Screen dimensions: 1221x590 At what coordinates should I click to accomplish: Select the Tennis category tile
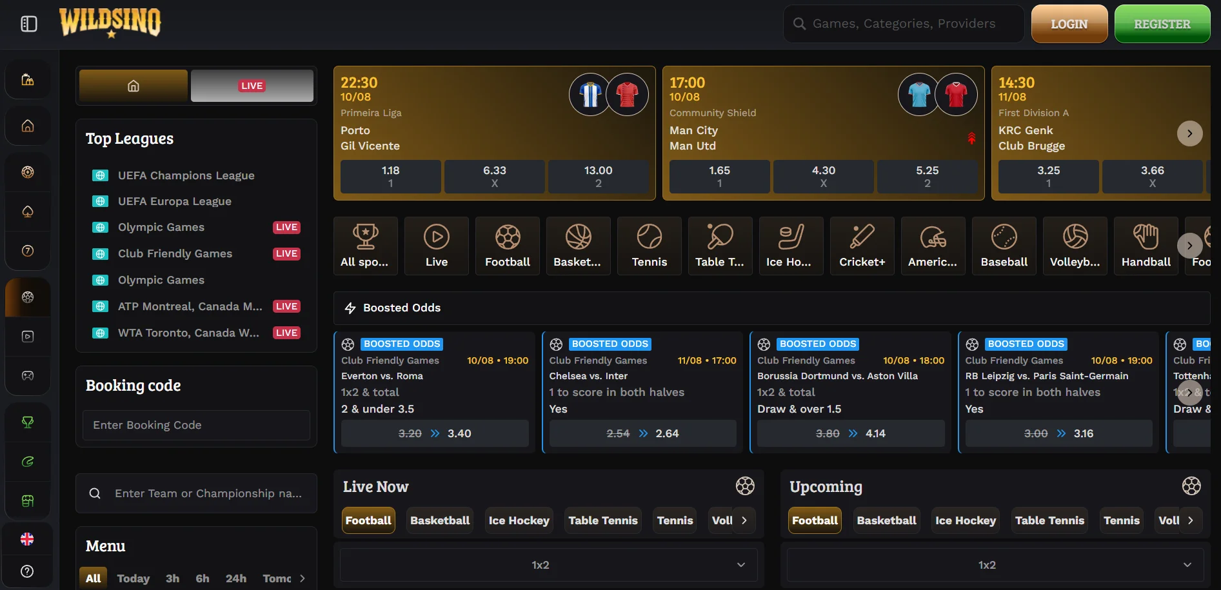click(x=649, y=246)
